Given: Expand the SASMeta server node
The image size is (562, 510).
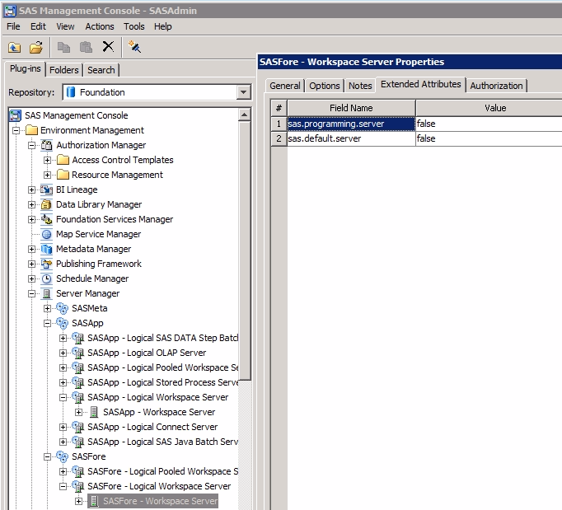Looking at the screenshot, I should pos(48,308).
